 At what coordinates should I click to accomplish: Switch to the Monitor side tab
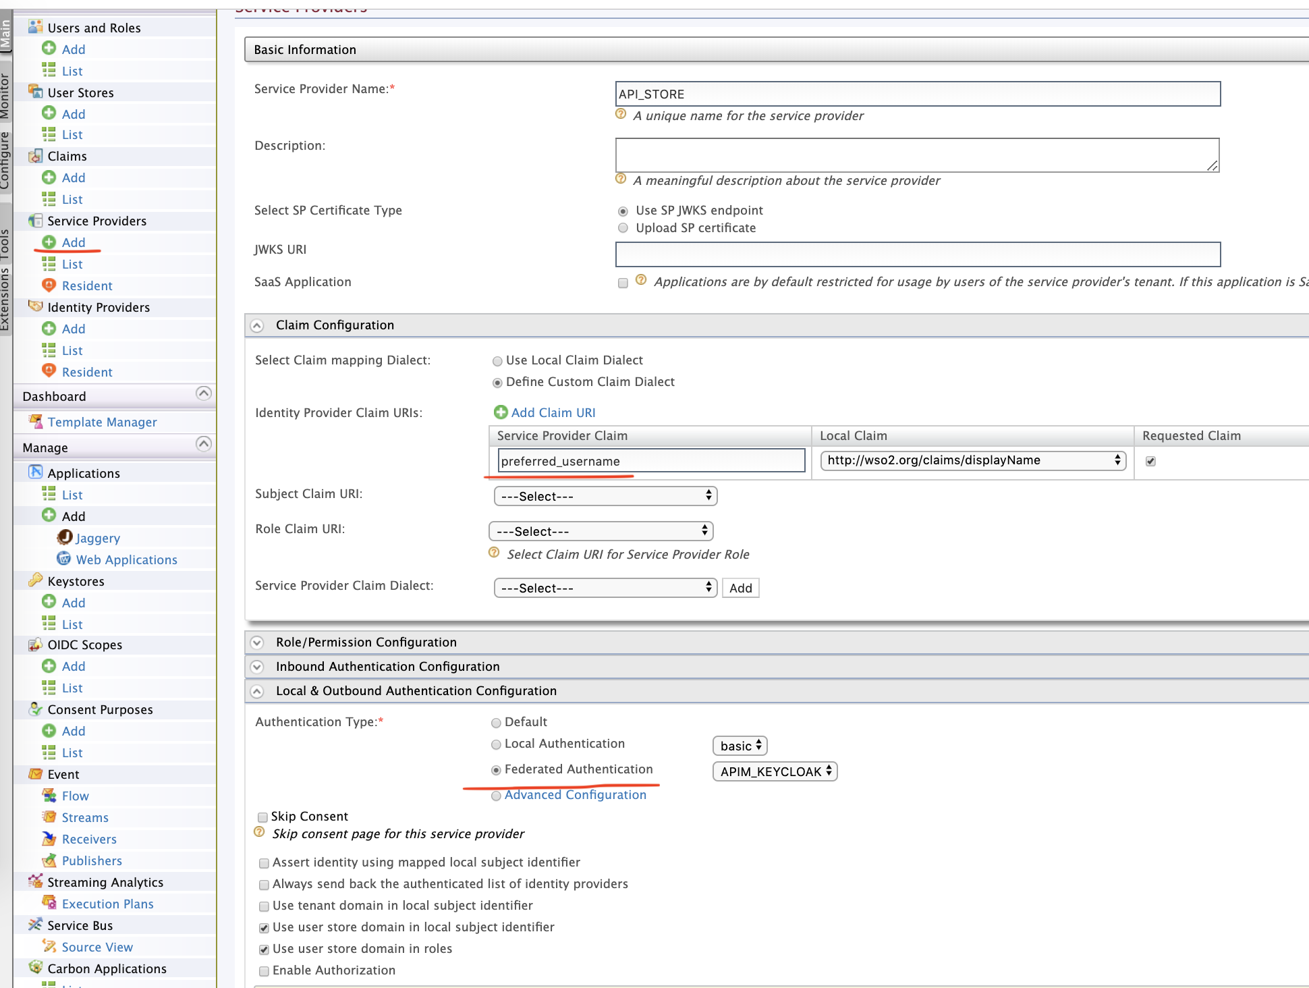coord(5,94)
